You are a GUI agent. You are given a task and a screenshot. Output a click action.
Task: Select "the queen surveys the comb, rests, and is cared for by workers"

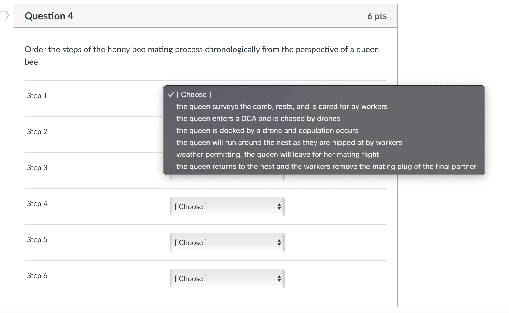(282, 106)
